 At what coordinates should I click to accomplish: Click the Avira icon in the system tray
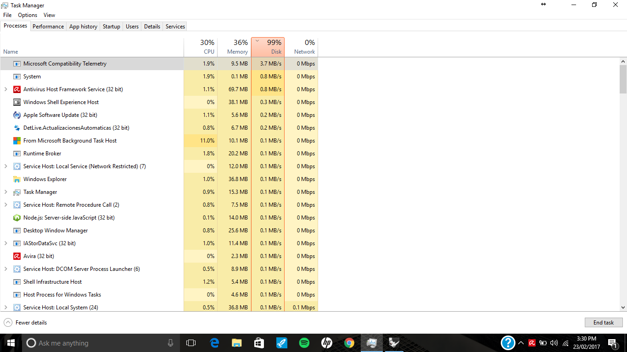point(532,343)
